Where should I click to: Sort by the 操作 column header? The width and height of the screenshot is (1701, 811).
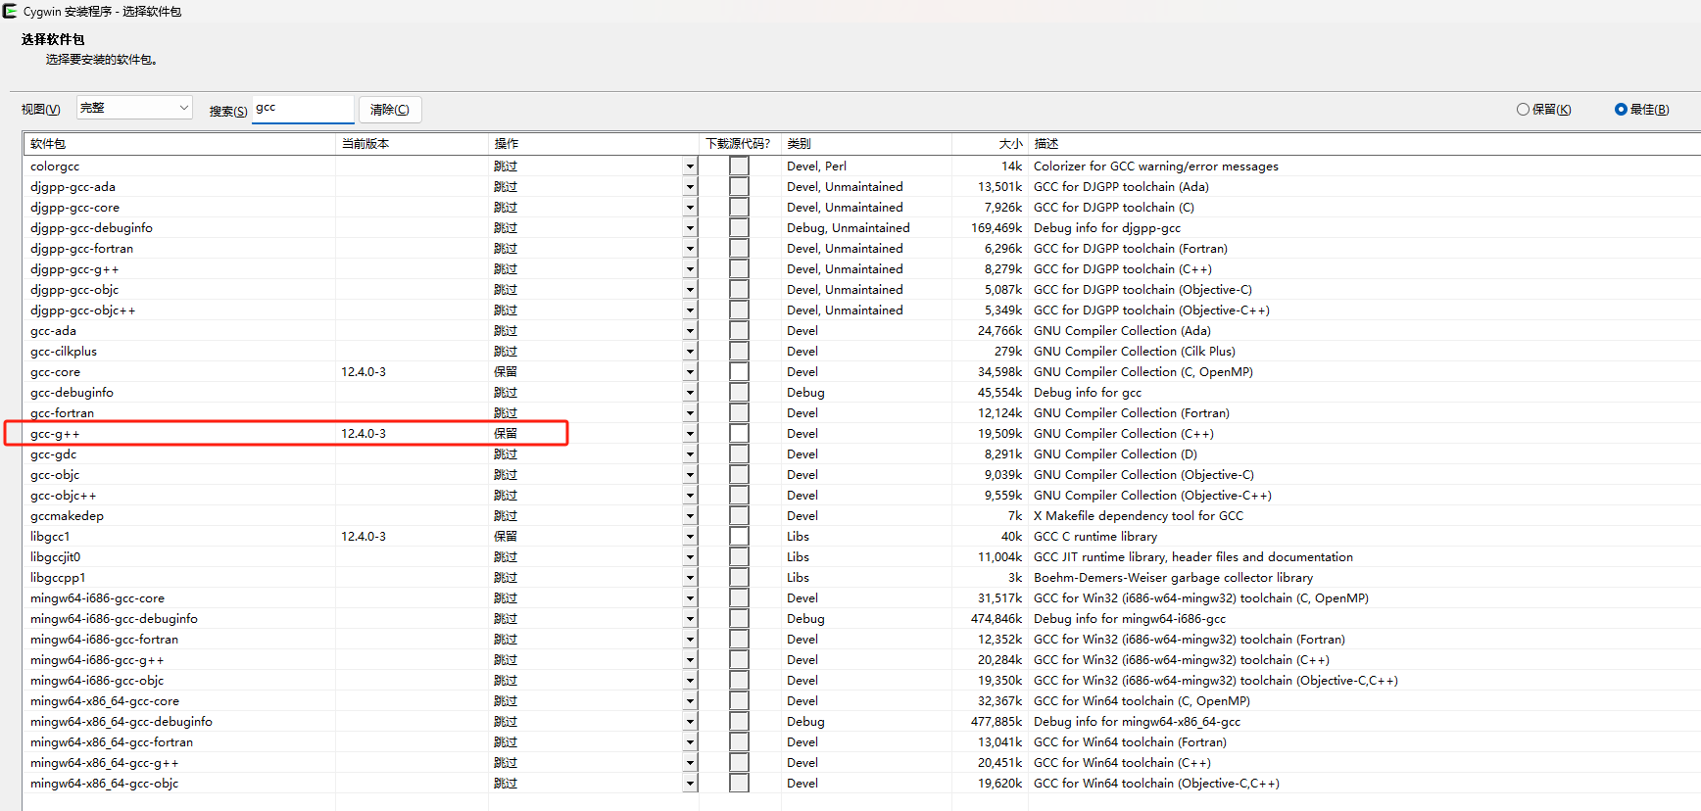pyautogui.click(x=594, y=144)
